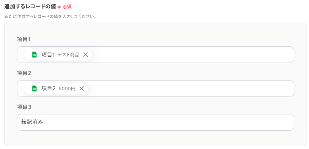
Task: Click the red asterisk beside 必須
Action: (x=59, y=7)
